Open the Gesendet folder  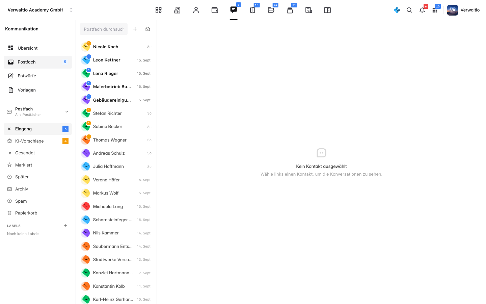(38, 153)
